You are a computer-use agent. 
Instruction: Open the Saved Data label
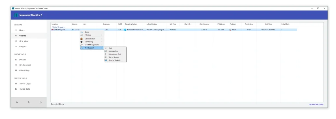(25, 89)
